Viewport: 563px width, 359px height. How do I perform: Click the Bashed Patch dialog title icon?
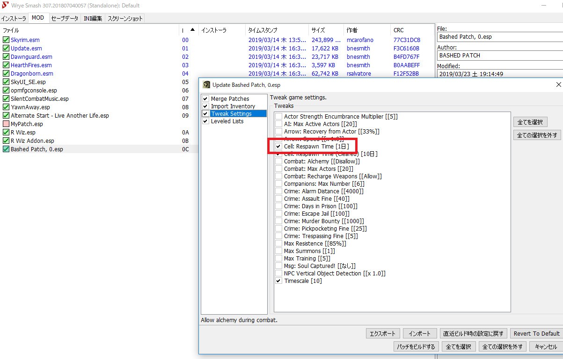(x=206, y=85)
